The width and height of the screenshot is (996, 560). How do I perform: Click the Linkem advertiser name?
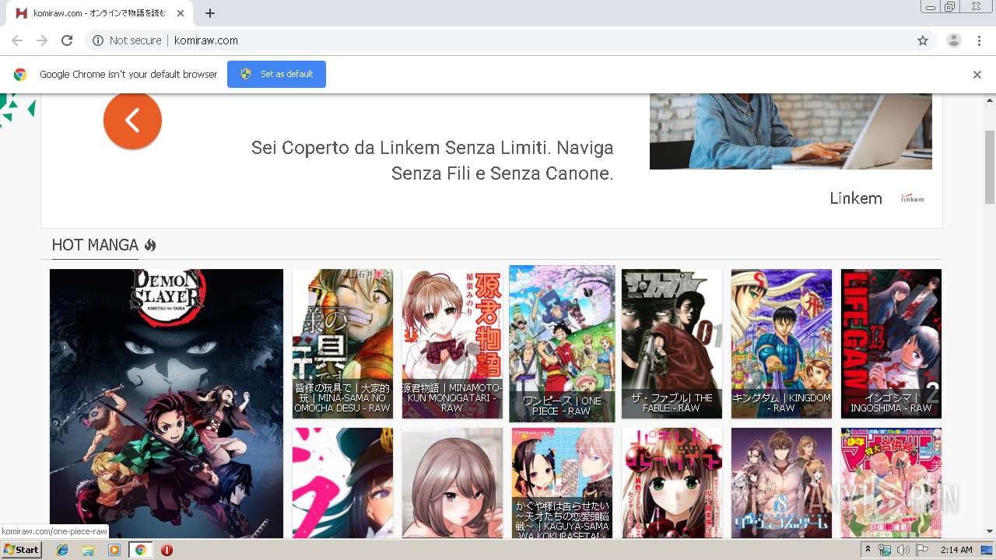coord(856,198)
